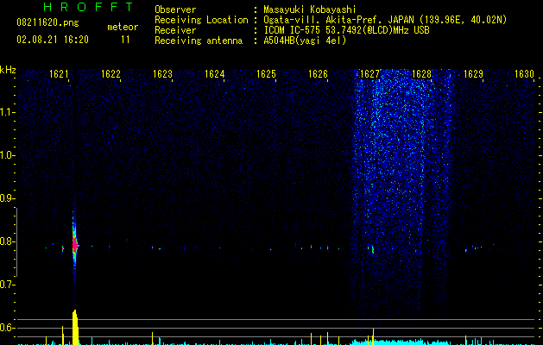Click the HROFFT title text
The height and width of the screenshot is (345, 543).
[88, 7]
